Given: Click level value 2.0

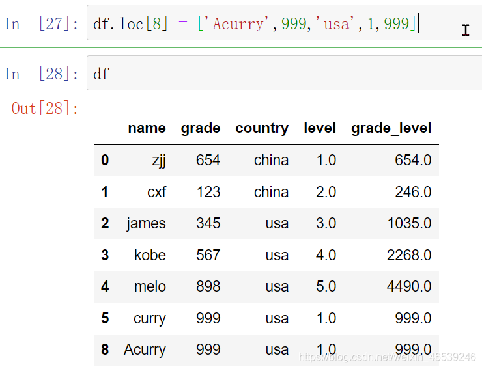Looking at the screenshot, I should click(x=326, y=193).
